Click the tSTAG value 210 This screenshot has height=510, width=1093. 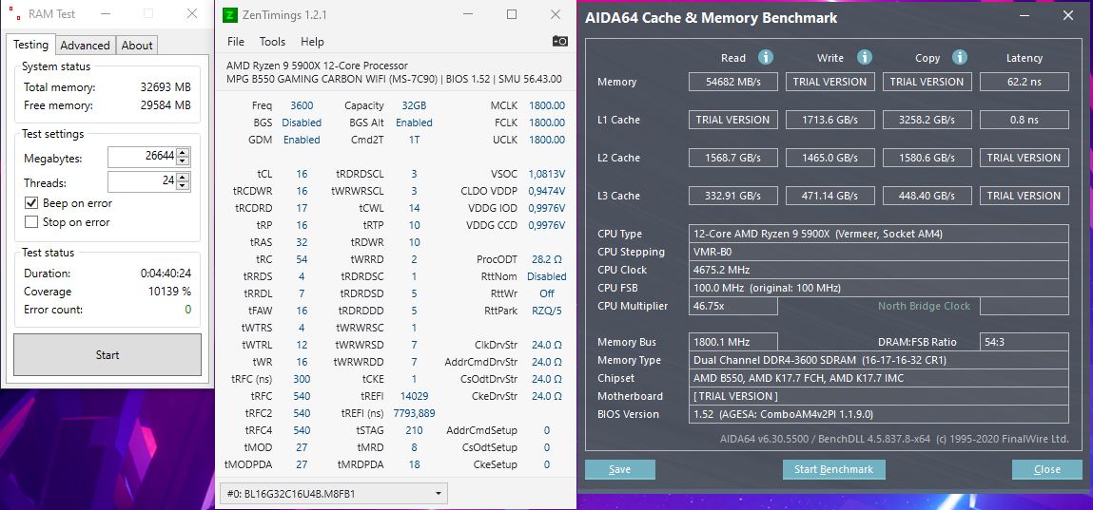coord(414,430)
